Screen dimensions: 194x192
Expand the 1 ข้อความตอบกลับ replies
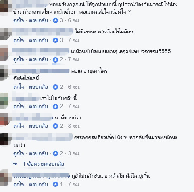click(43, 164)
